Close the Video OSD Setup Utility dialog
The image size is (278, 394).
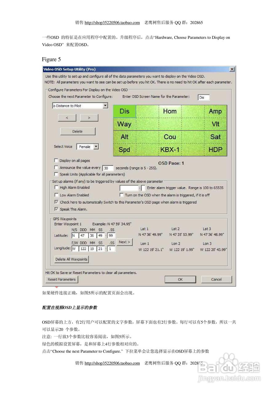tap(232, 69)
